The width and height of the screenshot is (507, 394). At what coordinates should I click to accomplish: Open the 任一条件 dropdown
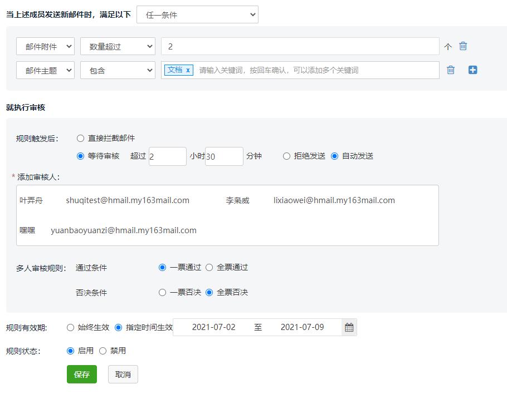pyautogui.click(x=198, y=14)
